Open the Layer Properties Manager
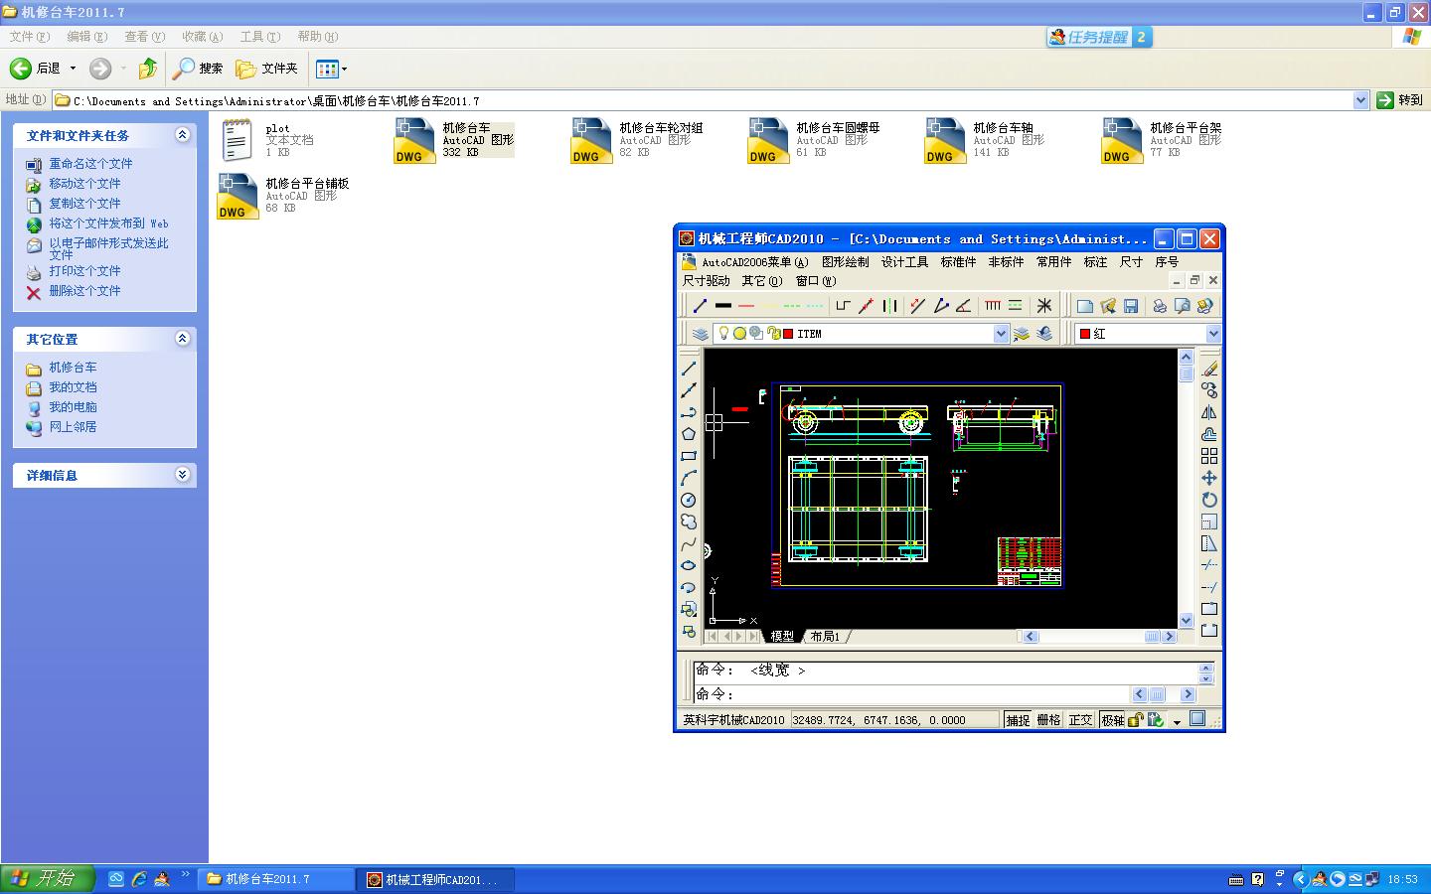The image size is (1431, 894). [701, 334]
